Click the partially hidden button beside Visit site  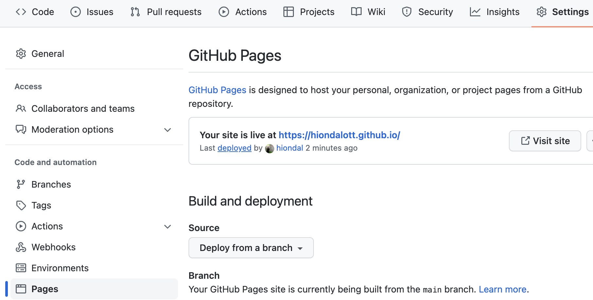[x=590, y=141]
